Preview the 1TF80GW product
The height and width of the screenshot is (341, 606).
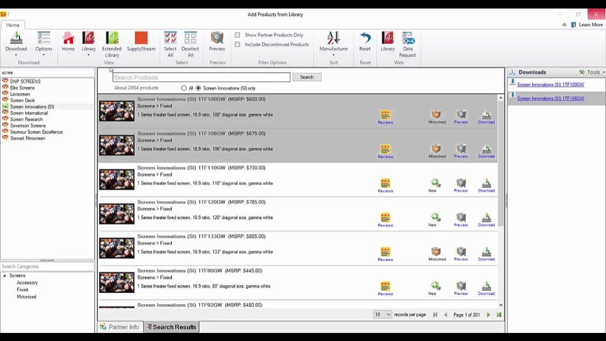(x=461, y=288)
